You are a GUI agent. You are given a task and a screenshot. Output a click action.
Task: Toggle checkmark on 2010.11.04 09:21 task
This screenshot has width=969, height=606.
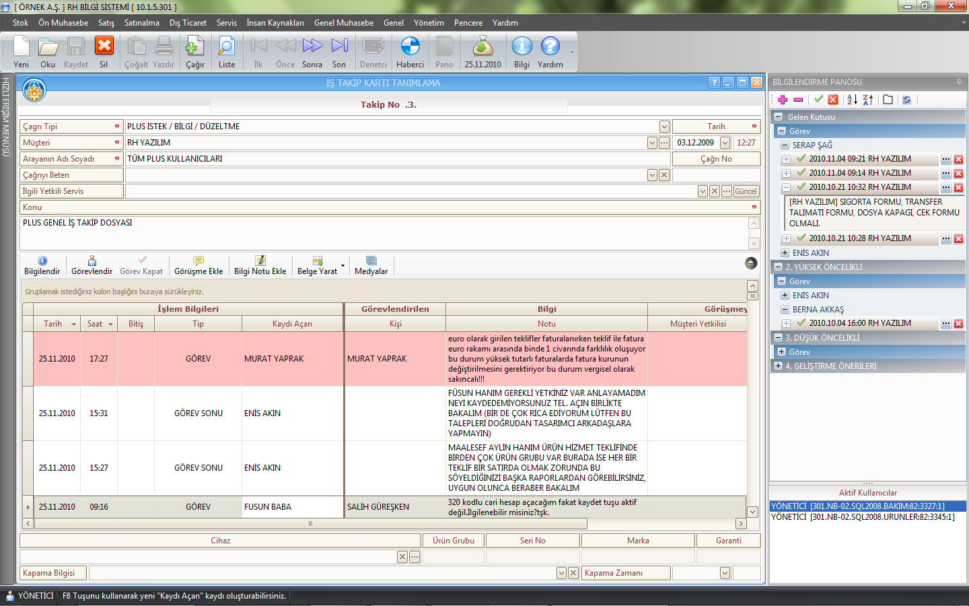click(801, 159)
